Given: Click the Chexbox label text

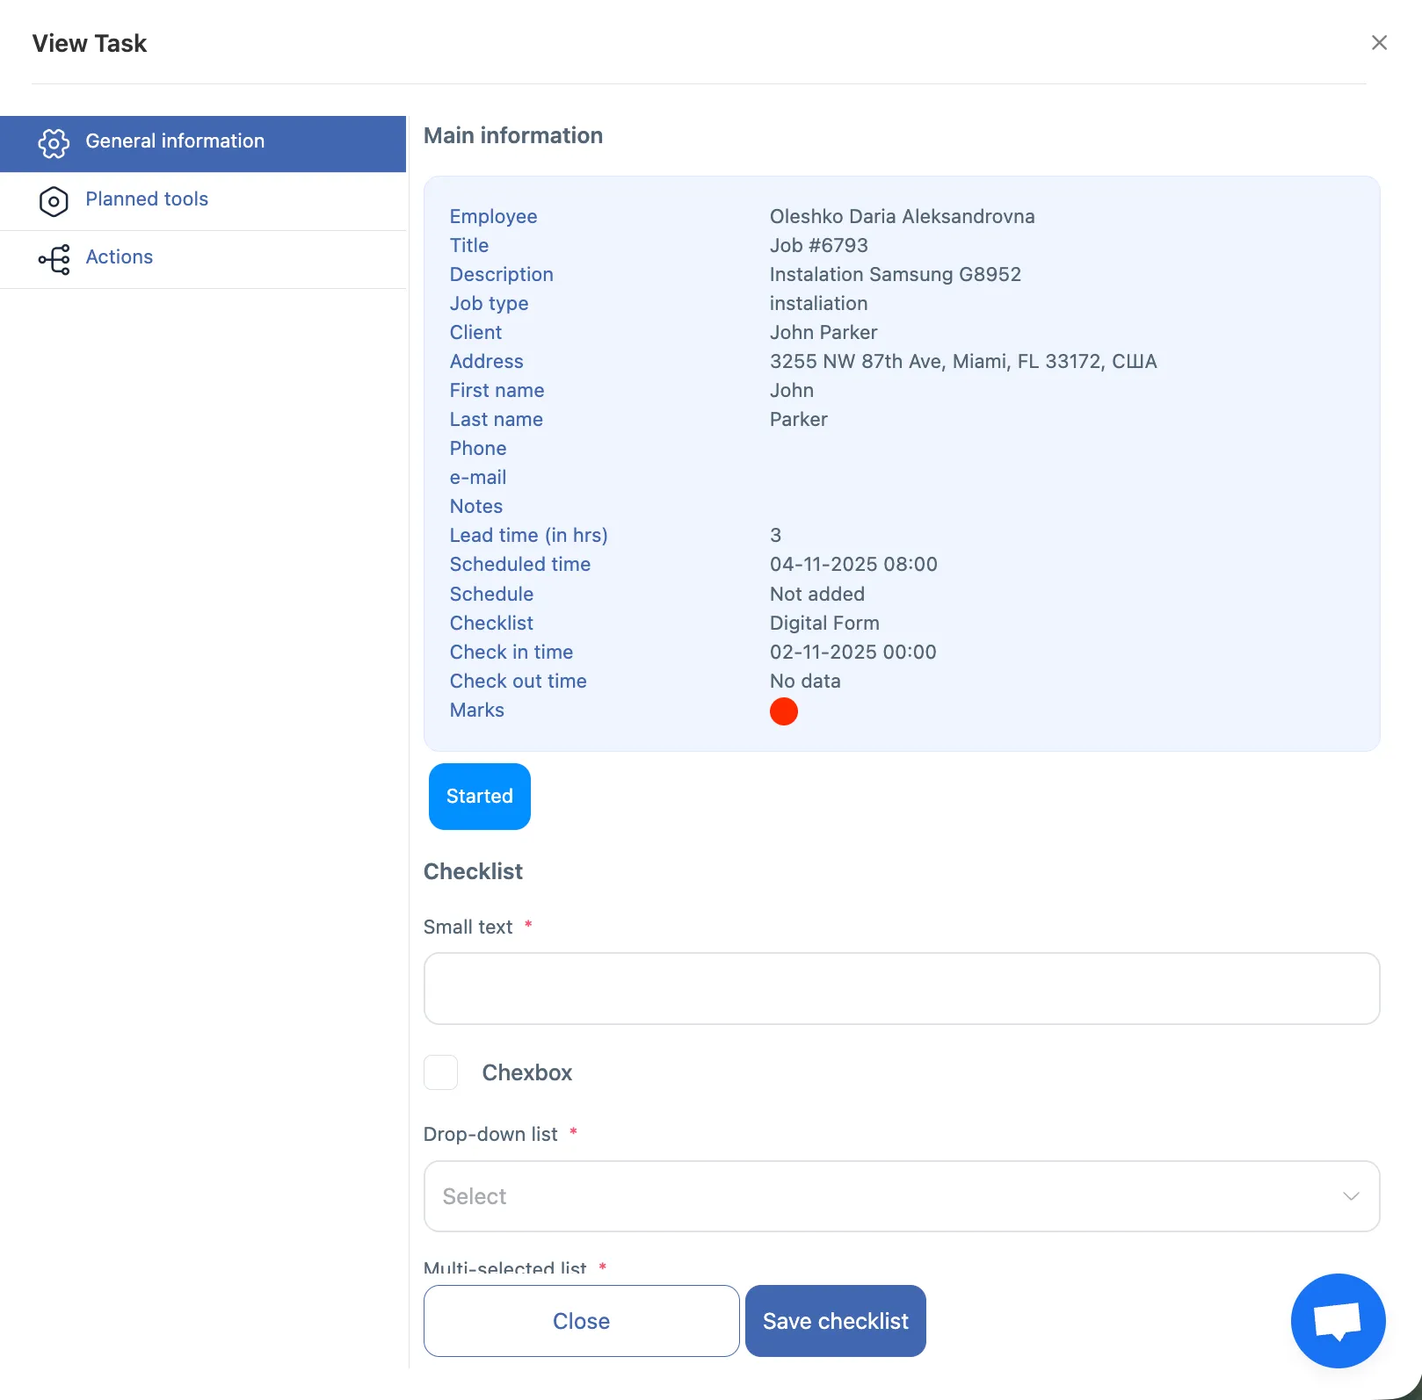Looking at the screenshot, I should (x=526, y=1072).
